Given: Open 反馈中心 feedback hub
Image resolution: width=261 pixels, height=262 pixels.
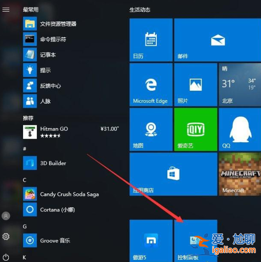Looking at the screenshot, I should [x=72, y=86].
